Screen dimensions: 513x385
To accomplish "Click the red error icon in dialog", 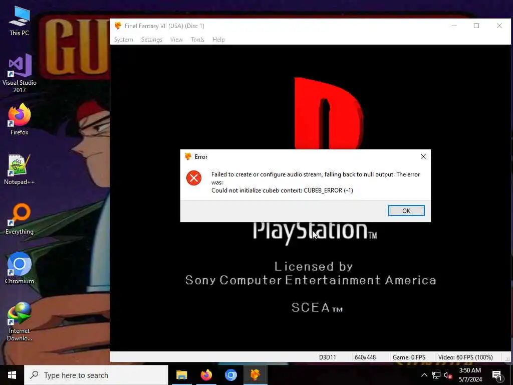I will tap(194, 178).
